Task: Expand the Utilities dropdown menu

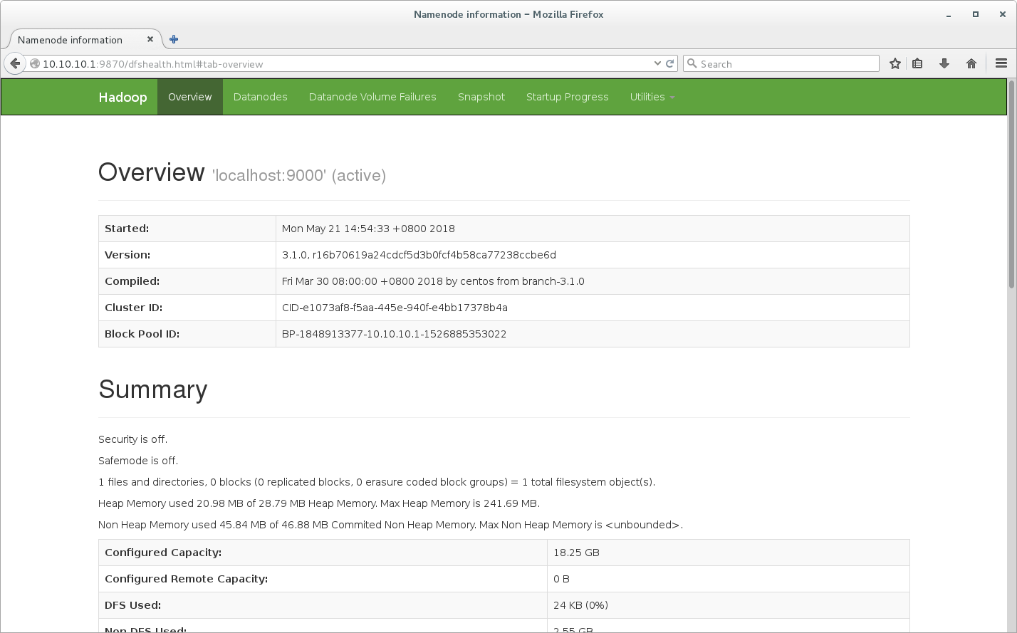Action: 652,97
